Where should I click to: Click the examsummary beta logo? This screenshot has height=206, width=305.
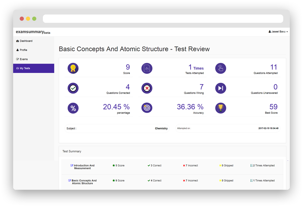[x=33, y=31]
